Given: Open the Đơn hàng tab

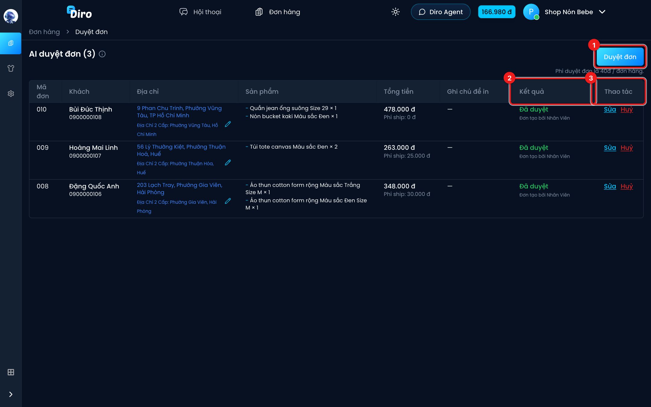Looking at the screenshot, I should [x=278, y=12].
